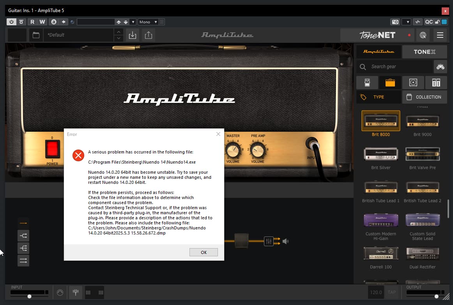Switch to the TYPE sorting tab

click(379, 97)
